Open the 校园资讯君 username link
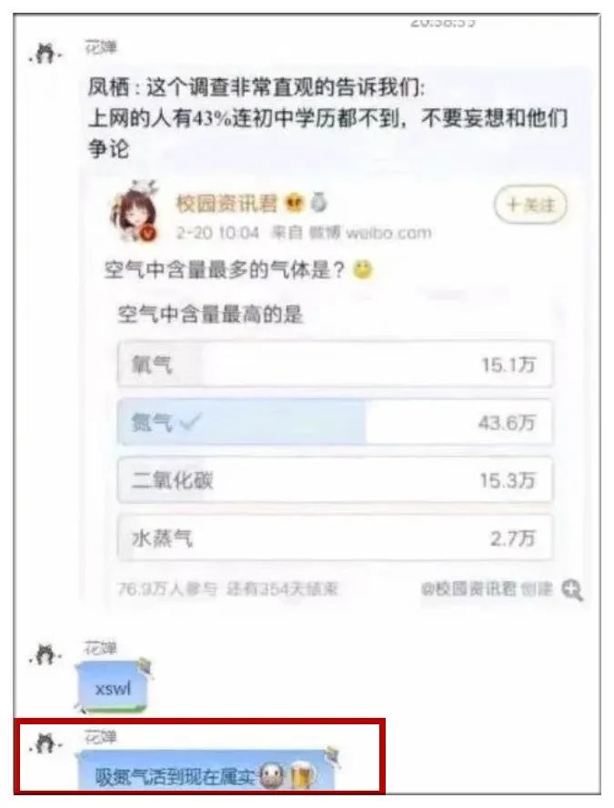614x808 pixels. pos(227,204)
